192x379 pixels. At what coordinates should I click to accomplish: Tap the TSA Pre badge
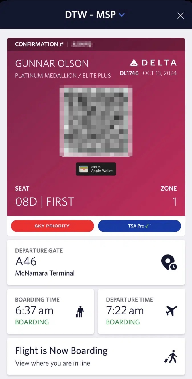(x=139, y=226)
